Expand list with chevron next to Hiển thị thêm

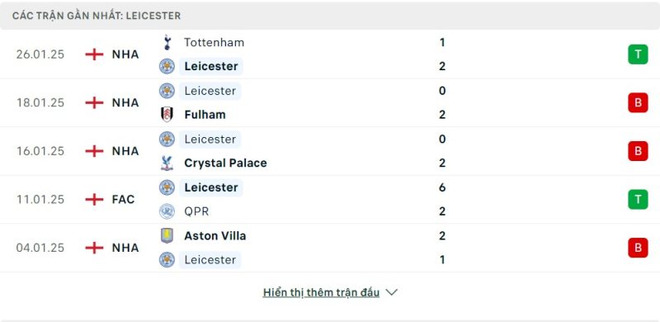click(x=391, y=292)
